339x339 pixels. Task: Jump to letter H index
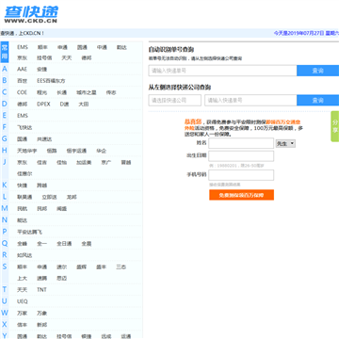pyautogui.click(x=5, y=151)
